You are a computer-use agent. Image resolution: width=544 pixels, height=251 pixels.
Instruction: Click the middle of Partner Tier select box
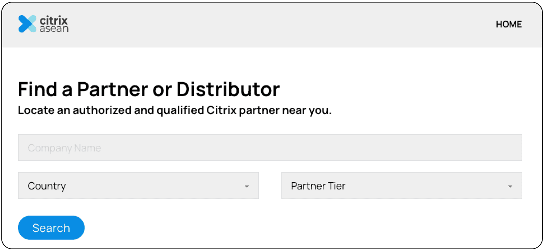(401, 186)
